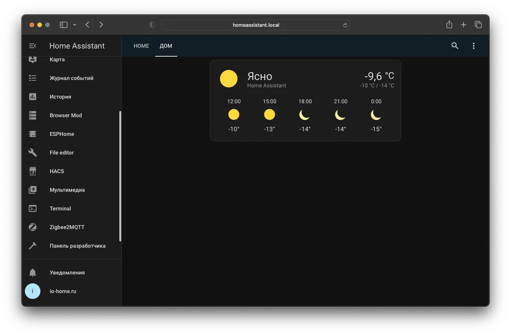Click the ESPHome chip icon
Viewport: 511px width, 335px height.
33,134
